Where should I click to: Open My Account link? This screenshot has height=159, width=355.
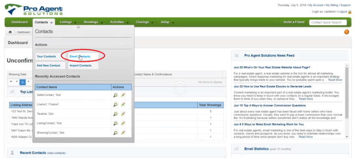click(x=316, y=5)
